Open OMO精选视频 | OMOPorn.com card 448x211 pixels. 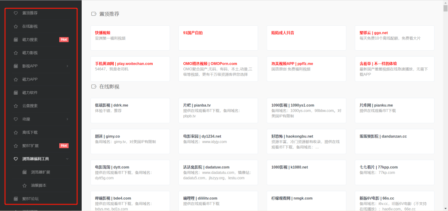click(218, 69)
